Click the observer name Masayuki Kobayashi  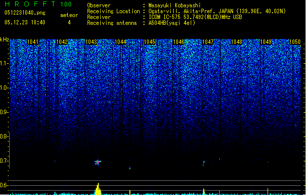click(175, 5)
